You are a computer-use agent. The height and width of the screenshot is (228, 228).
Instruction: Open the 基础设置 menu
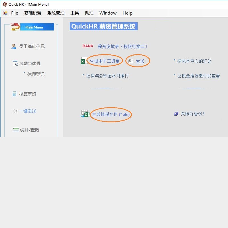pos(33,13)
